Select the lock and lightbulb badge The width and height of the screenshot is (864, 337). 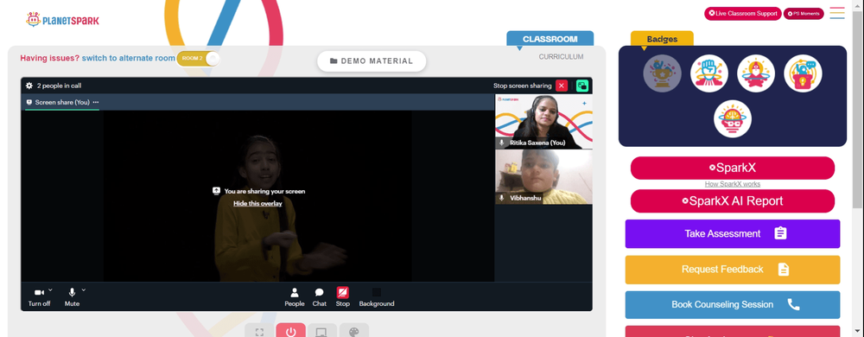(x=803, y=73)
